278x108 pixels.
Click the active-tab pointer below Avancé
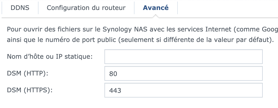(x=156, y=16)
